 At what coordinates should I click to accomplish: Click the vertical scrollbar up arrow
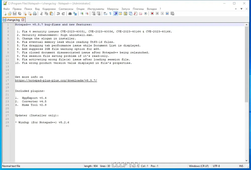246,25
